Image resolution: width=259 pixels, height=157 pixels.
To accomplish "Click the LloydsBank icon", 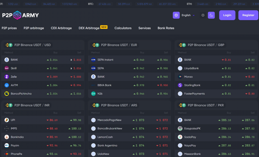I will pos(180,68).
